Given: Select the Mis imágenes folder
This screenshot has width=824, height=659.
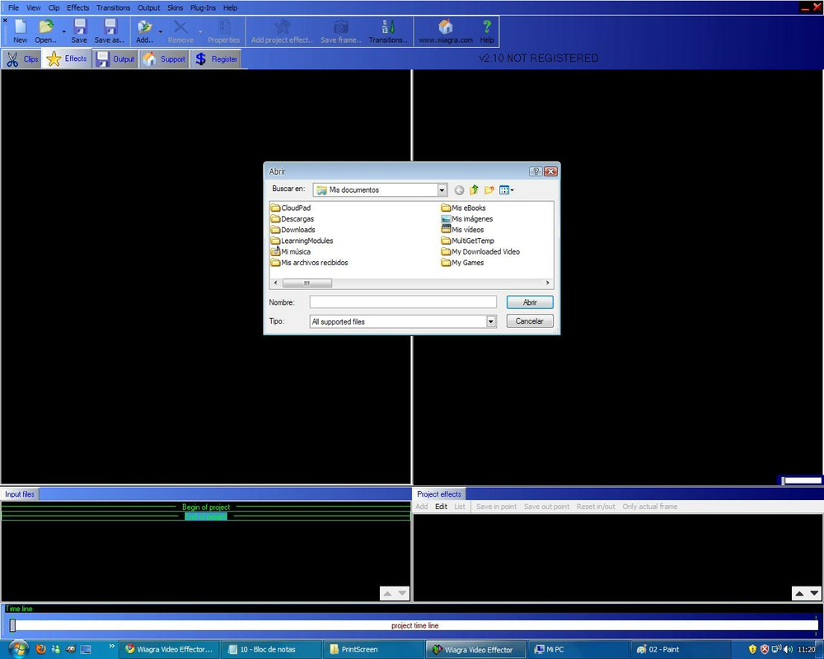Looking at the screenshot, I should (467, 219).
